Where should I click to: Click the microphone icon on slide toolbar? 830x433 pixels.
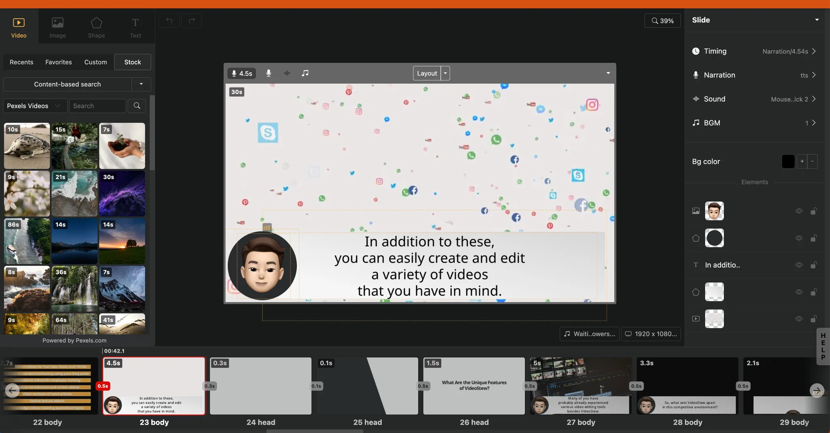point(268,73)
